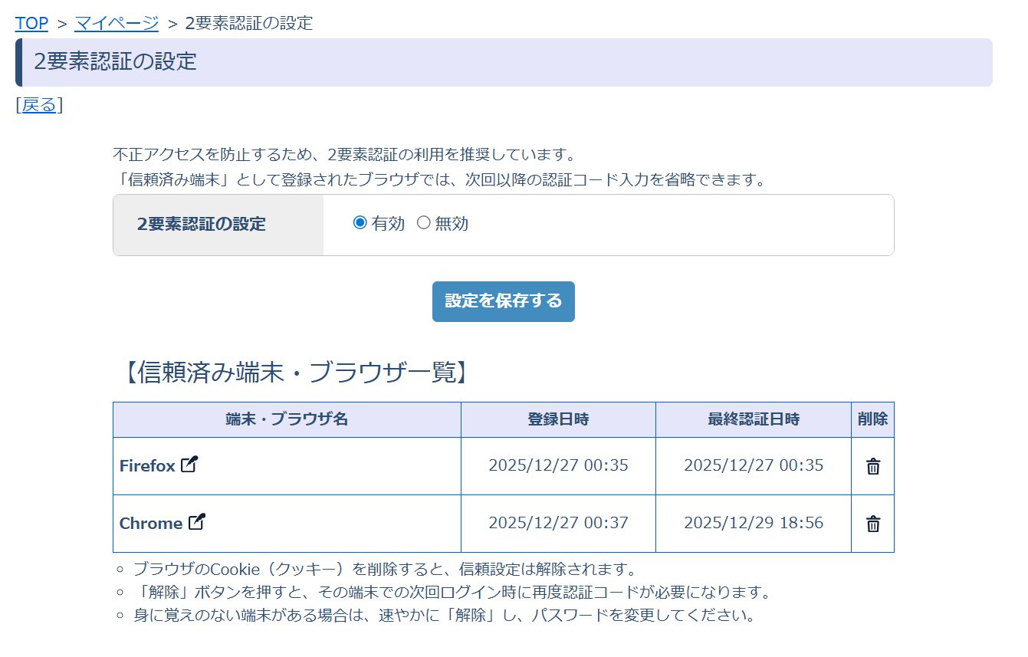This screenshot has width=1028, height=657.
Task: Delete the Firefox trusted device via trash icon
Action: [872, 466]
